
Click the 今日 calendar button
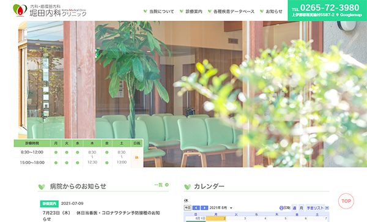188,208
